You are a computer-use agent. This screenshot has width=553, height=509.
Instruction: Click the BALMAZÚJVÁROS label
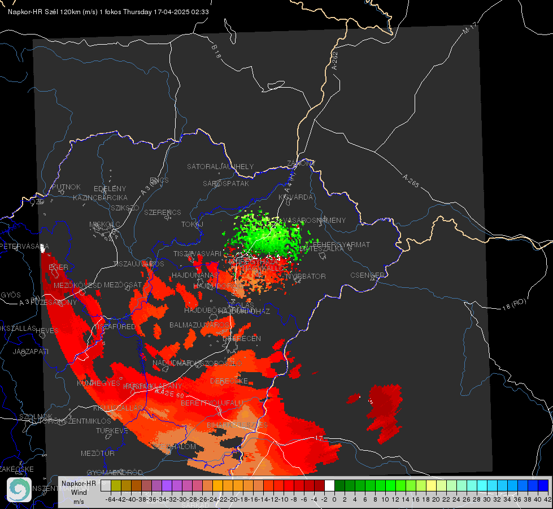click(199, 325)
